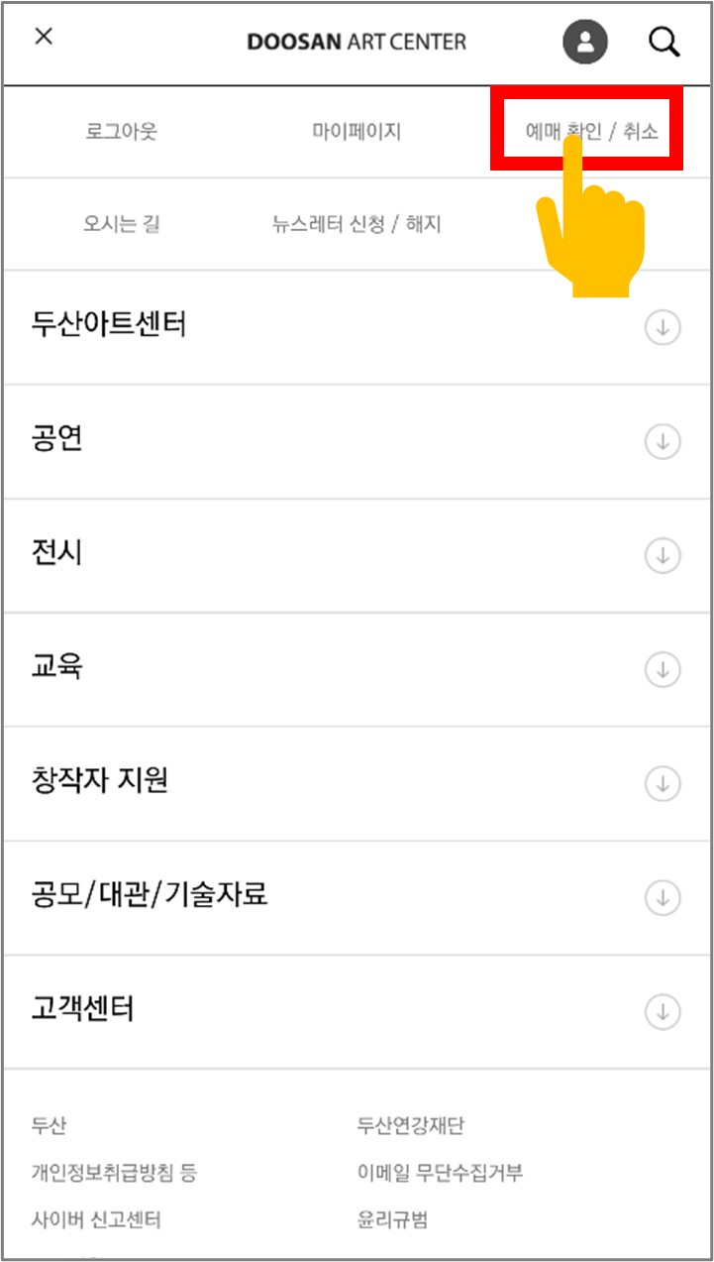Expand 두산아트센터 with its arrow icon
The height and width of the screenshot is (1262, 714).
(663, 327)
